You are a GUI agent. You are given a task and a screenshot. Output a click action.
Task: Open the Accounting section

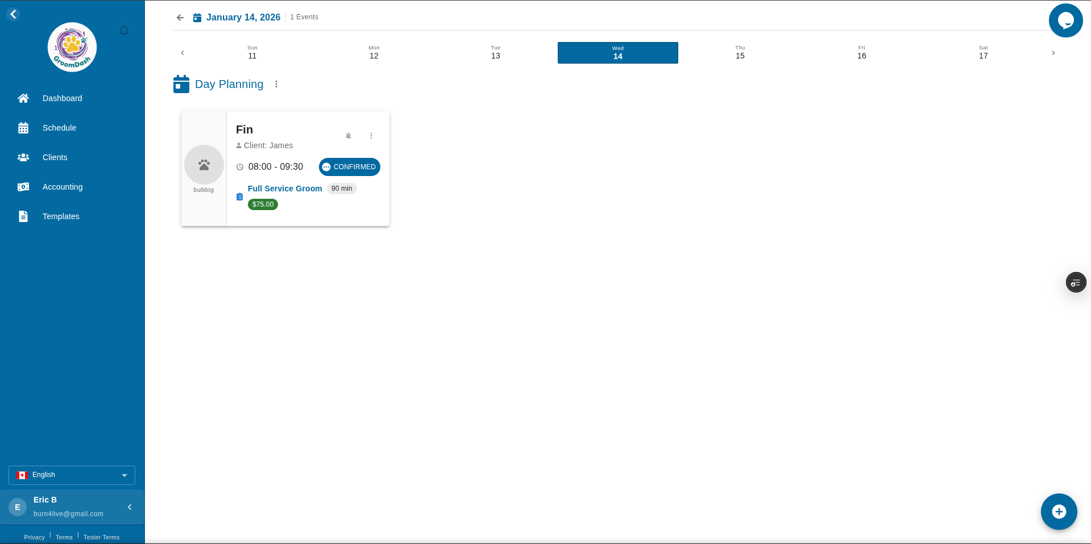click(x=62, y=187)
